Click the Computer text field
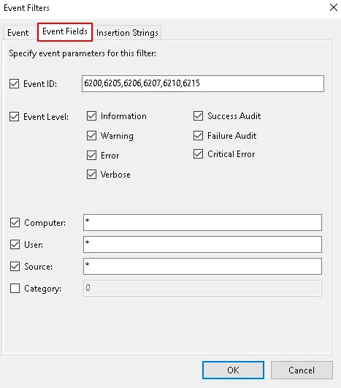 click(x=202, y=222)
